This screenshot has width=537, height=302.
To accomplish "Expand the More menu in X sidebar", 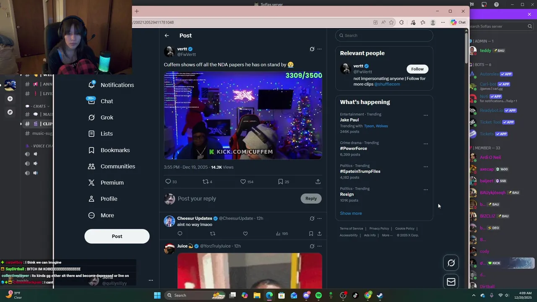I will 101,215.
